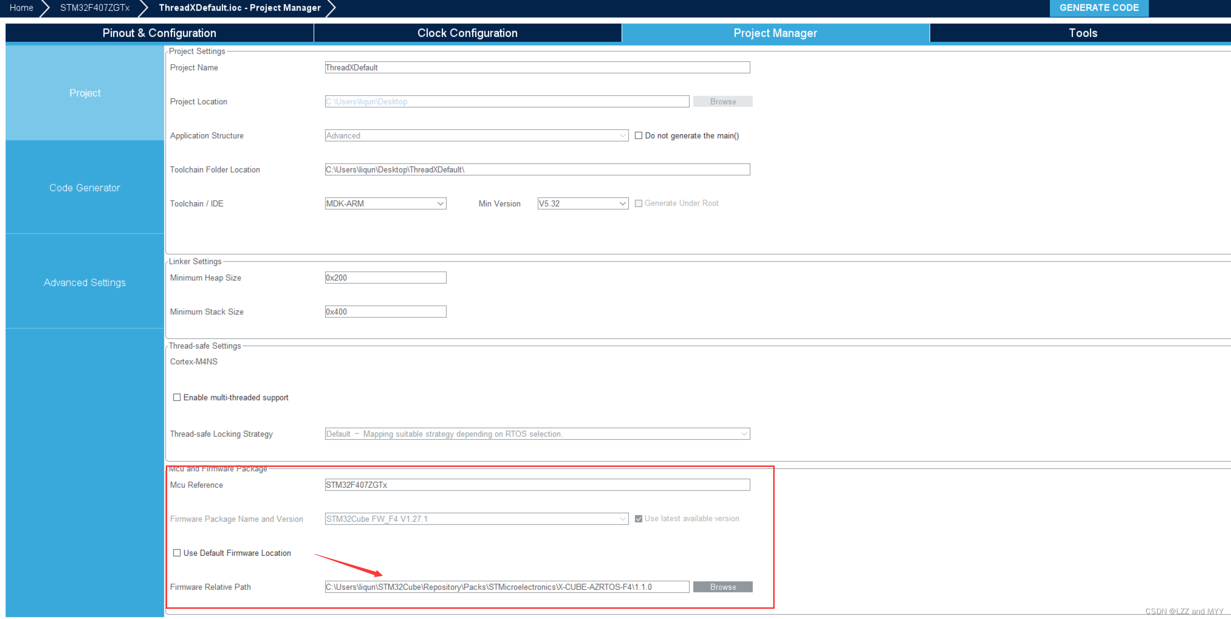Click the Firmware Relative Path field
Image resolution: width=1231 pixels, height=619 pixels.
(506, 587)
